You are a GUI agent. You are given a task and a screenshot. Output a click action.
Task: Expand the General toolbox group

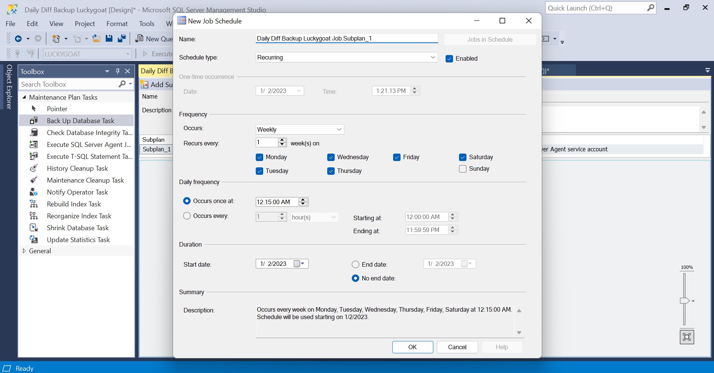(x=24, y=251)
